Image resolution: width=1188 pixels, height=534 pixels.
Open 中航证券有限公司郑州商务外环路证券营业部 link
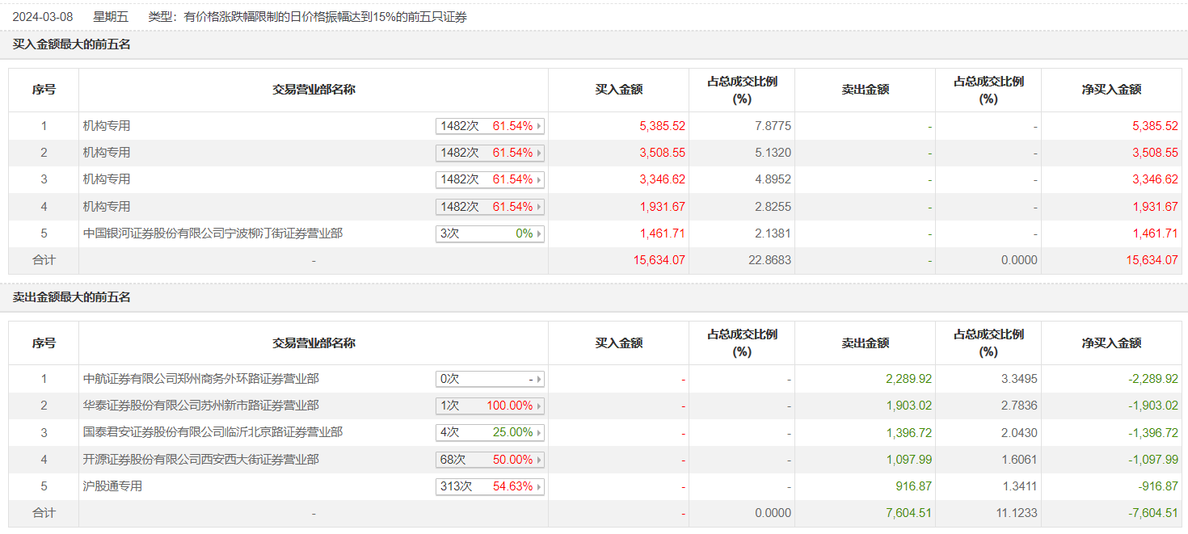click(x=200, y=379)
